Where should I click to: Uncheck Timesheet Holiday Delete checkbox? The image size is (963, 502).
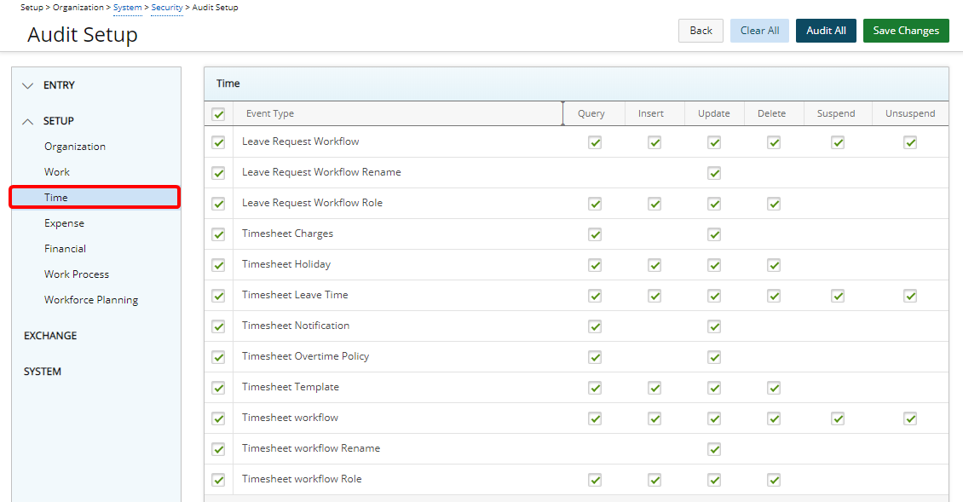[x=774, y=265]
